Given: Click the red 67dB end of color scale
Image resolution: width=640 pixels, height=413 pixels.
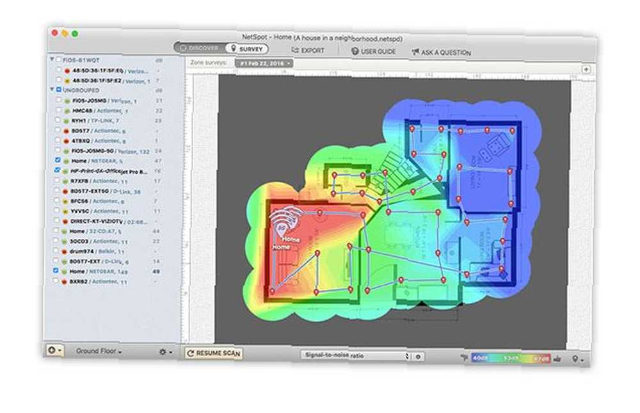Looking at the screenshot, I should (542, 359).
